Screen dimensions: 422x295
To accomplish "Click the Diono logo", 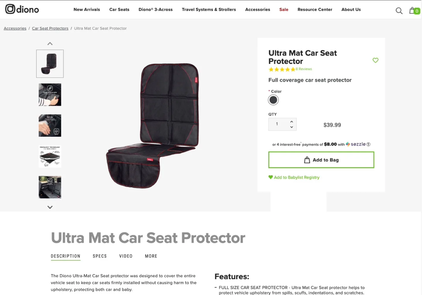I will [x=22, y=9].
